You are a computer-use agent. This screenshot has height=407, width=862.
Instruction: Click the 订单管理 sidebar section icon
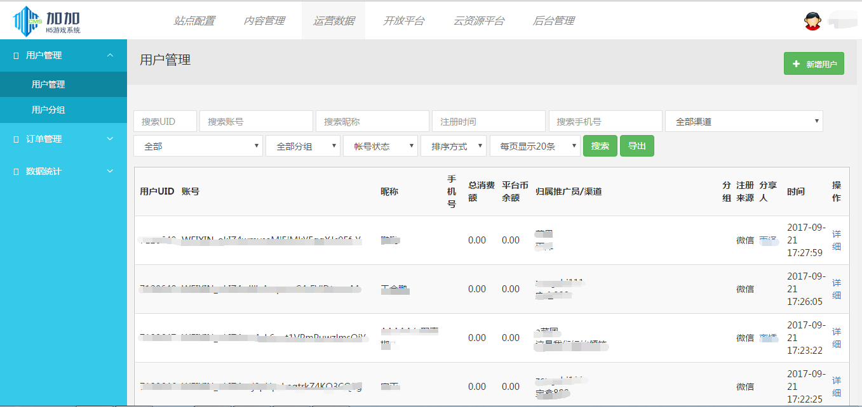(15, 139)
